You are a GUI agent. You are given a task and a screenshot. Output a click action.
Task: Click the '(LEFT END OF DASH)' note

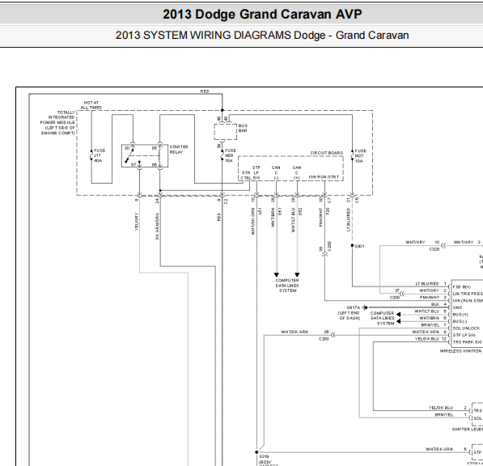click(x=349, y=316)
